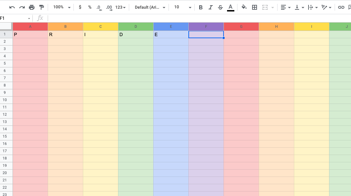Image resolution: width=351 pixels, height=196 pixels.
Task: Select purple column F header
Action: click(206, 27)
